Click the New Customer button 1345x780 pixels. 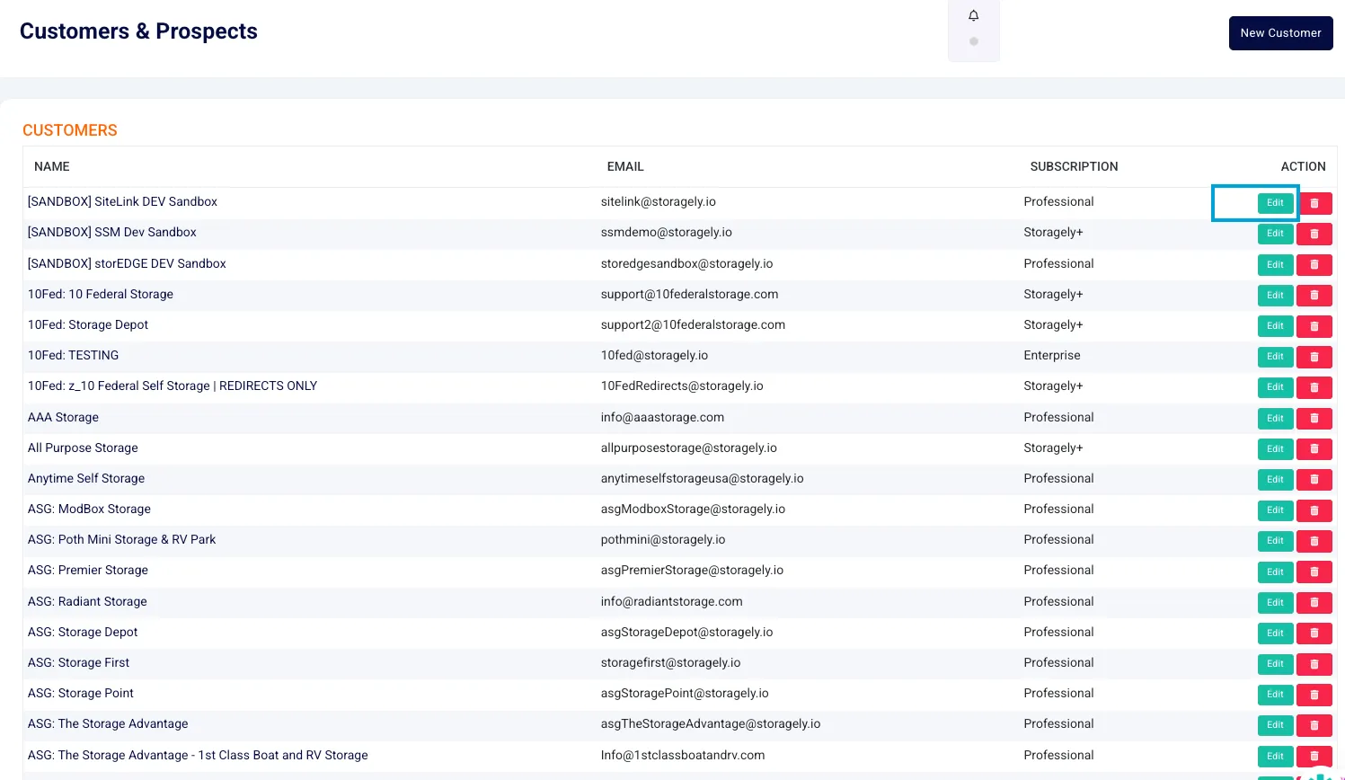click(1280, 33)
